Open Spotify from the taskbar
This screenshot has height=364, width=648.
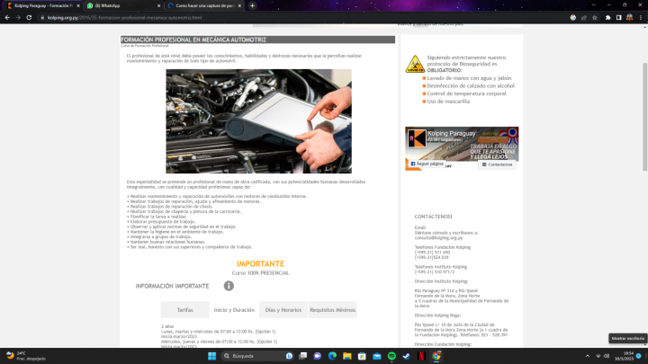point(391,356)
